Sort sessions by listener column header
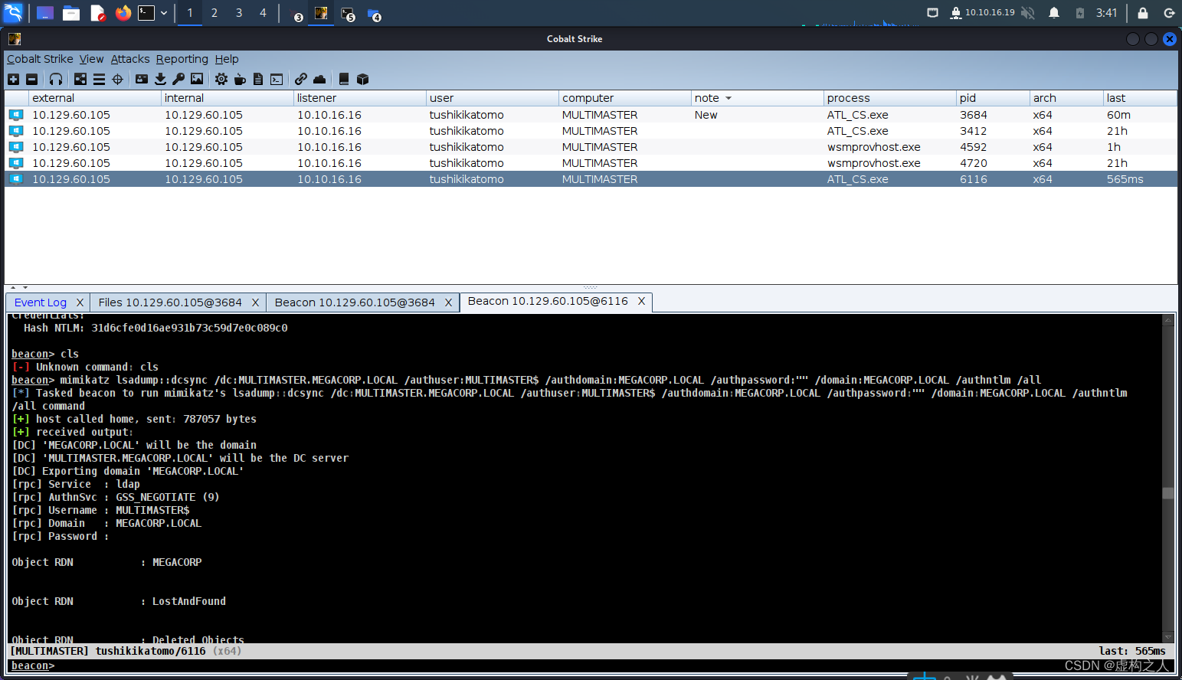The image size is (1182, 680). pyautogui.click(x=359, y=98)
